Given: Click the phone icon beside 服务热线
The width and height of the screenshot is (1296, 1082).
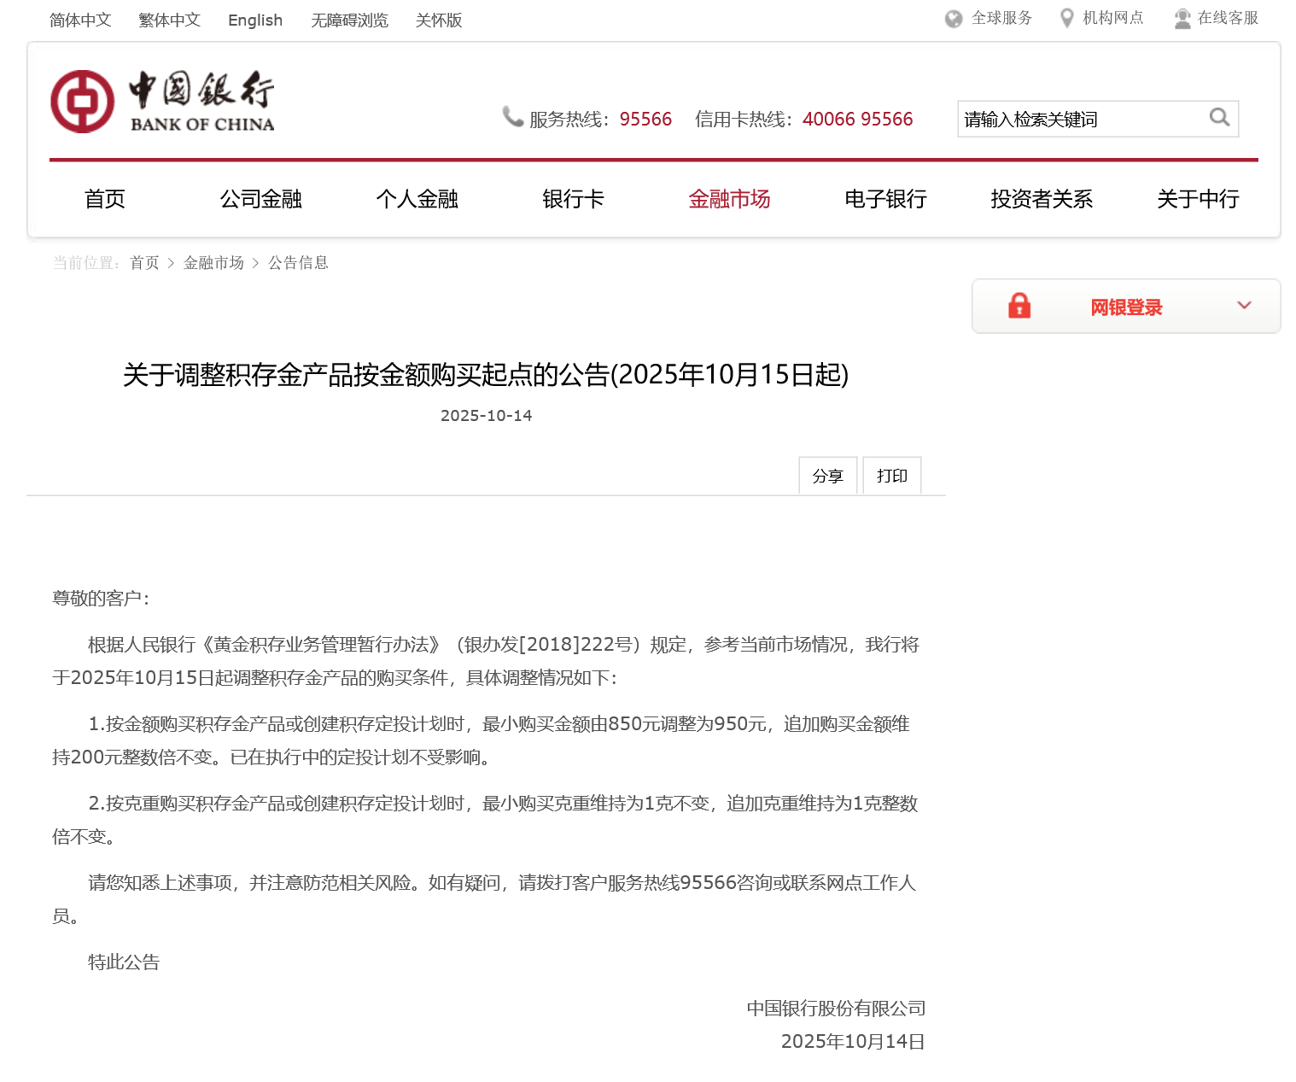Looking at the screenshot, I should click(x=512, y=117).
